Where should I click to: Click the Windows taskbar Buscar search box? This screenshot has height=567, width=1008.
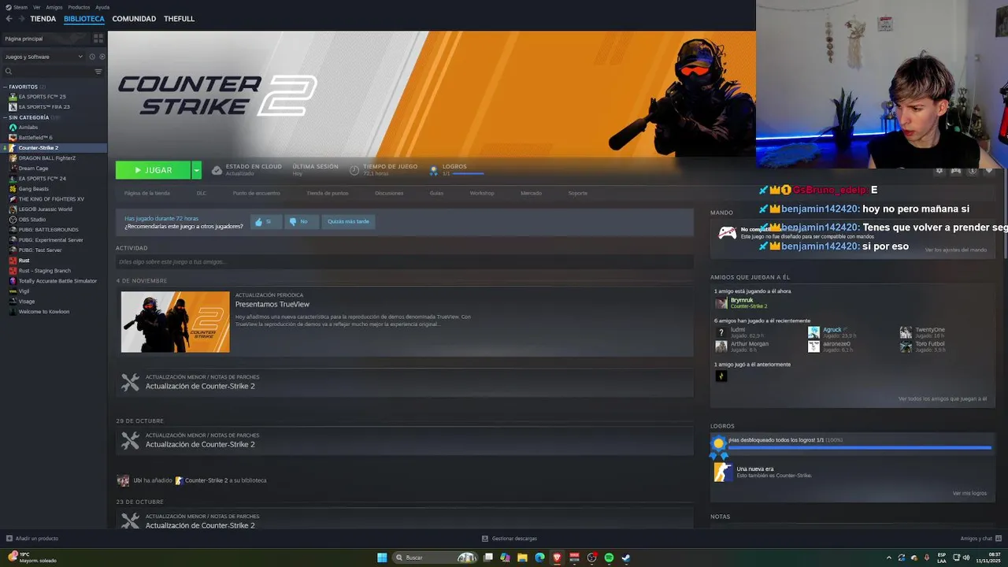click(435, 558)
